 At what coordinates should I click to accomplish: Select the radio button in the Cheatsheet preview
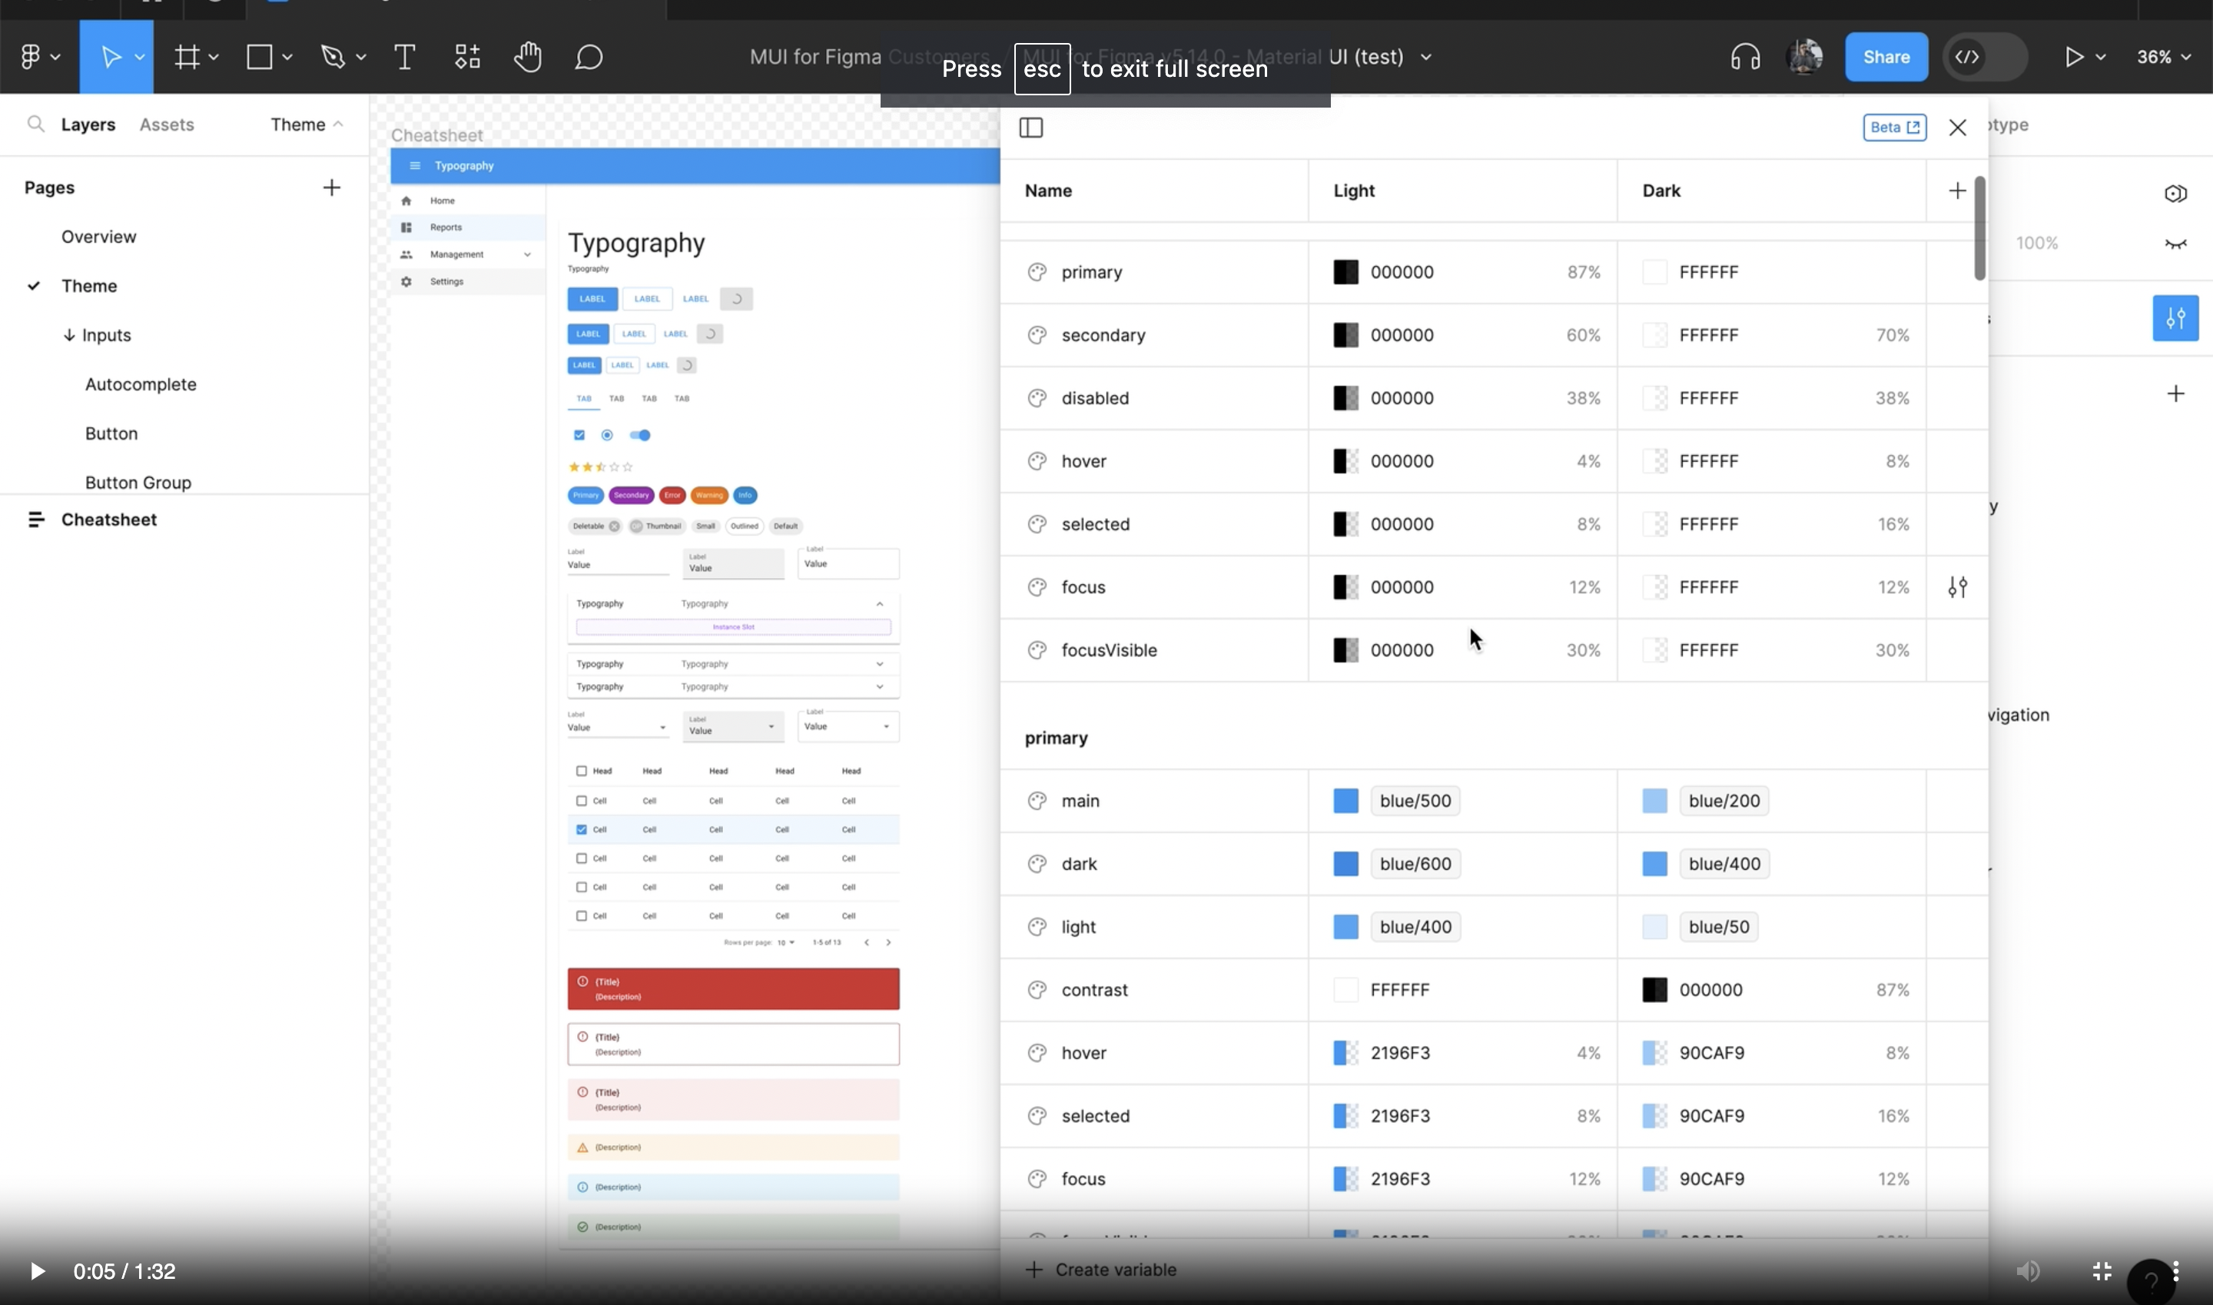pos(608,434)
